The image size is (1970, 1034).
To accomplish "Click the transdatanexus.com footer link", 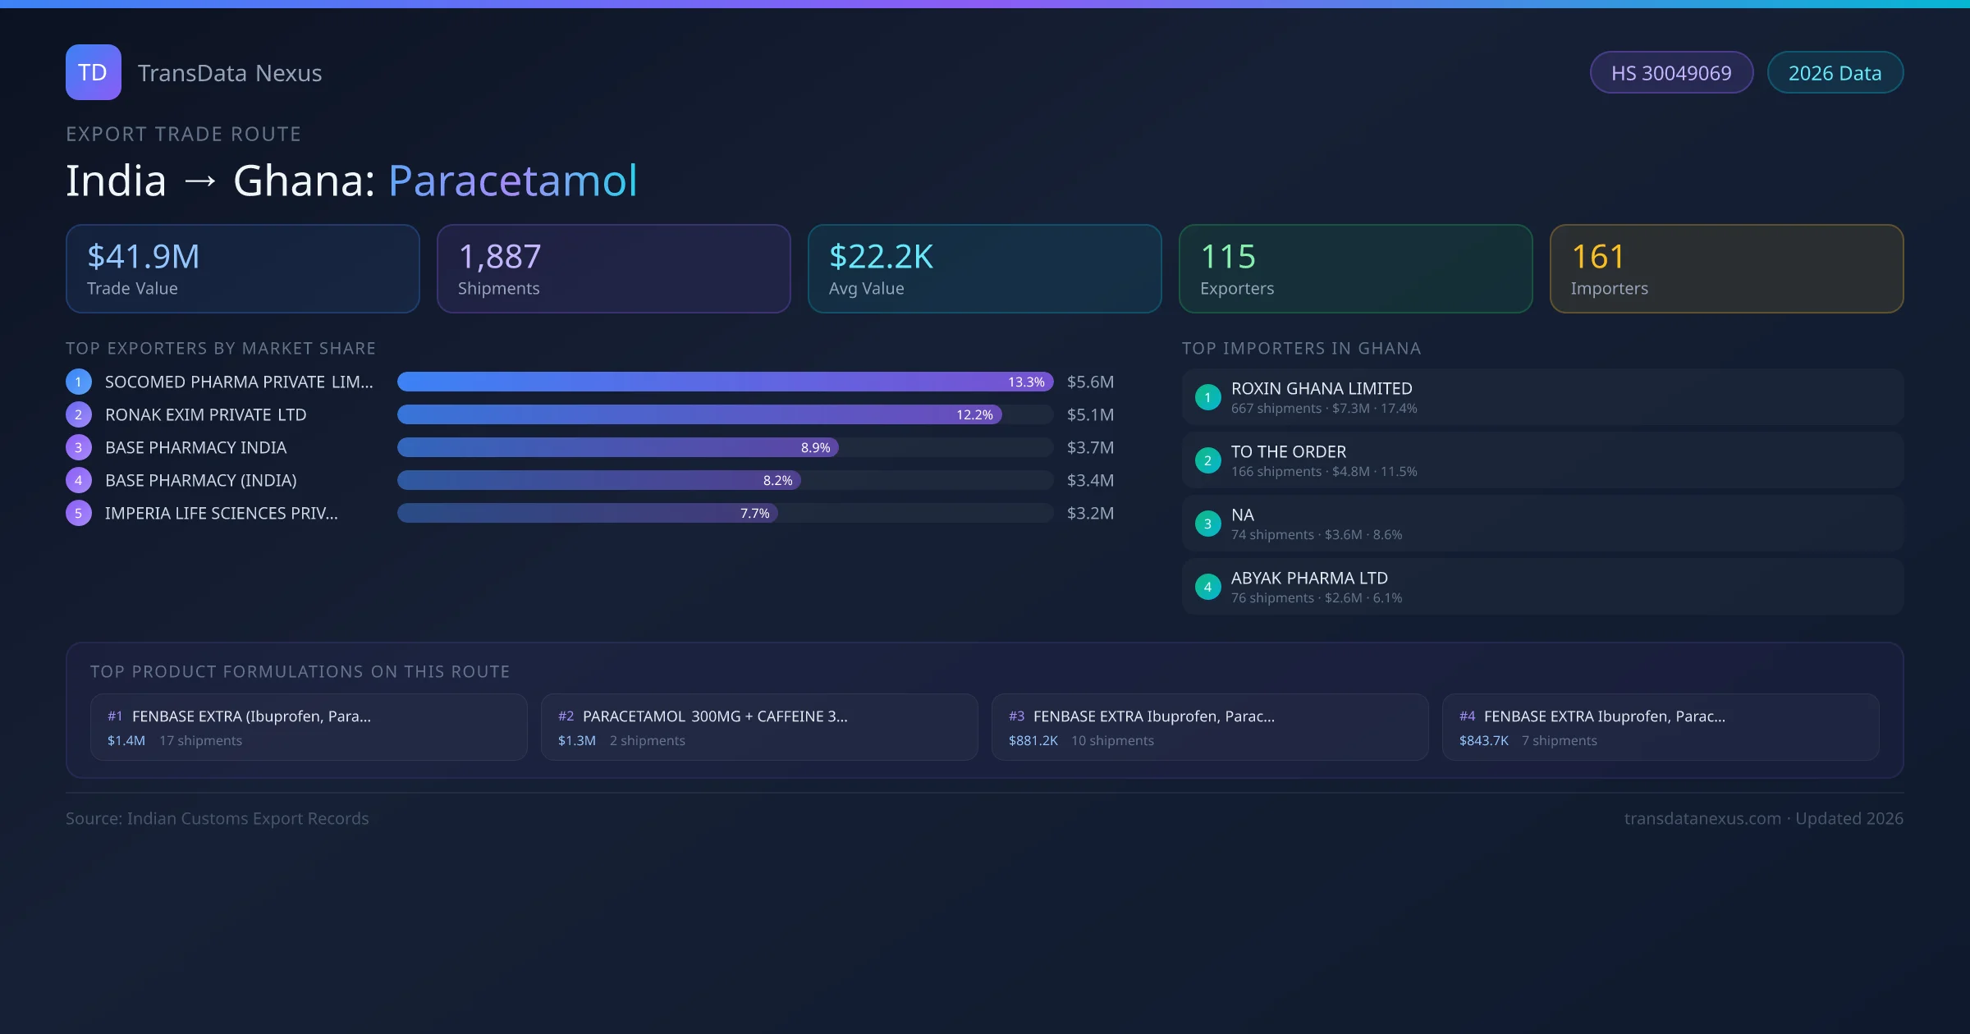I will pyautogui.click(x=1702, y=818).
